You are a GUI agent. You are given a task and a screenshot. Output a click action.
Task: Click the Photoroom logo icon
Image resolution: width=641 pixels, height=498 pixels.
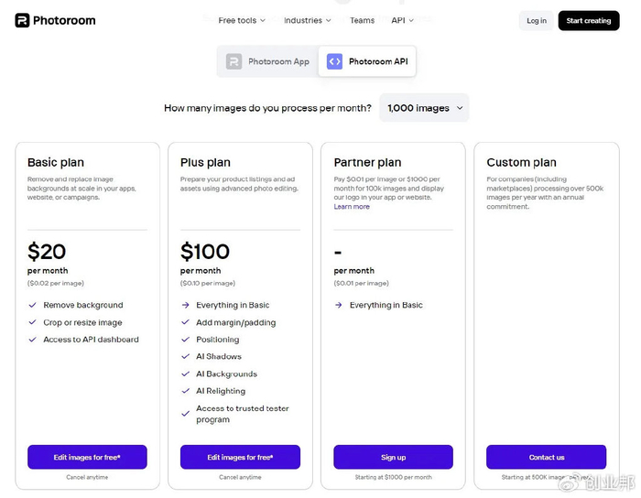pos(22,20)
